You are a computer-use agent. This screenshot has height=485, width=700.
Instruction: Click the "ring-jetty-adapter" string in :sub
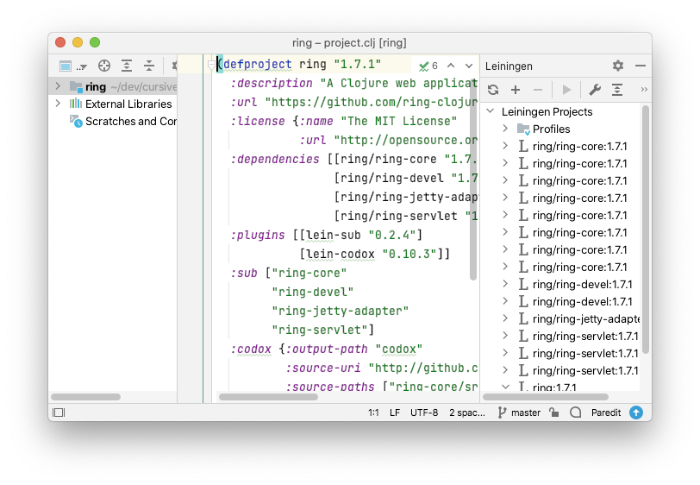coord(341,312)
